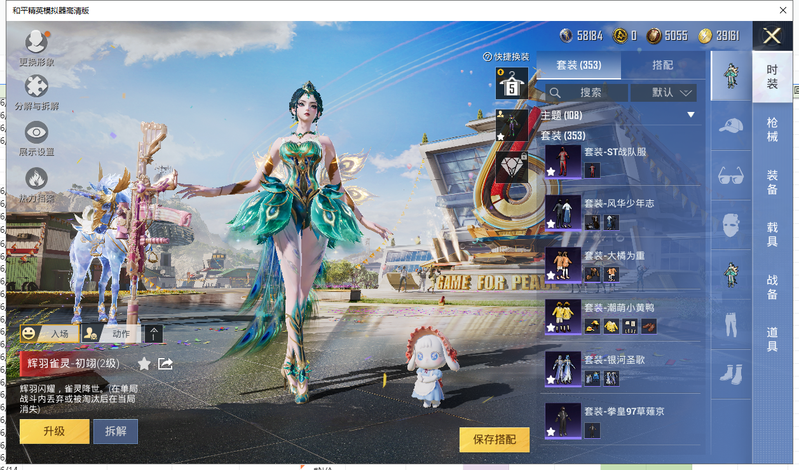Click the pants piece of 潮萌小黄鸭

tap(631, 326)
